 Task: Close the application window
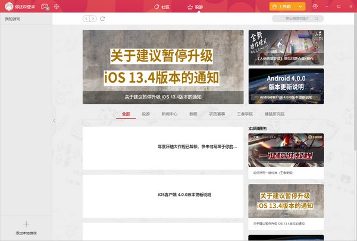(x=351, y=7)
